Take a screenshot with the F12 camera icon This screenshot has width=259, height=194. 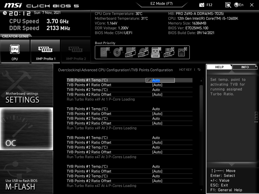point(202,5)
